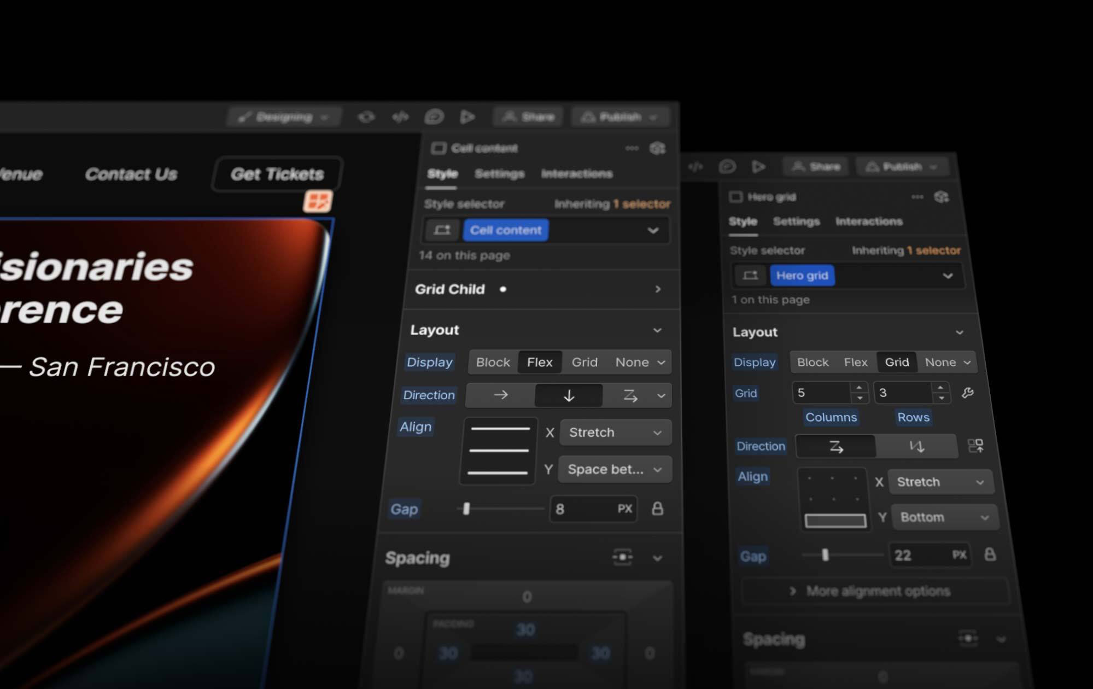This screenshot has width=1093, height=689.
Task: Open the code export brackets icon
Action: [x=400, y=116]
